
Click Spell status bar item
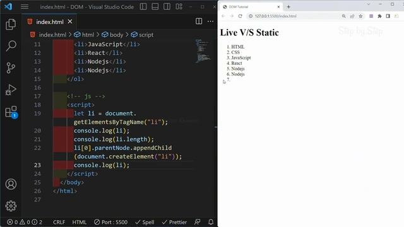click(145, 222)
